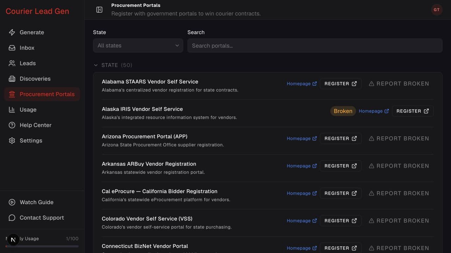Click the Search portals input field
The image size is (451, 253).
pos(315,46)
